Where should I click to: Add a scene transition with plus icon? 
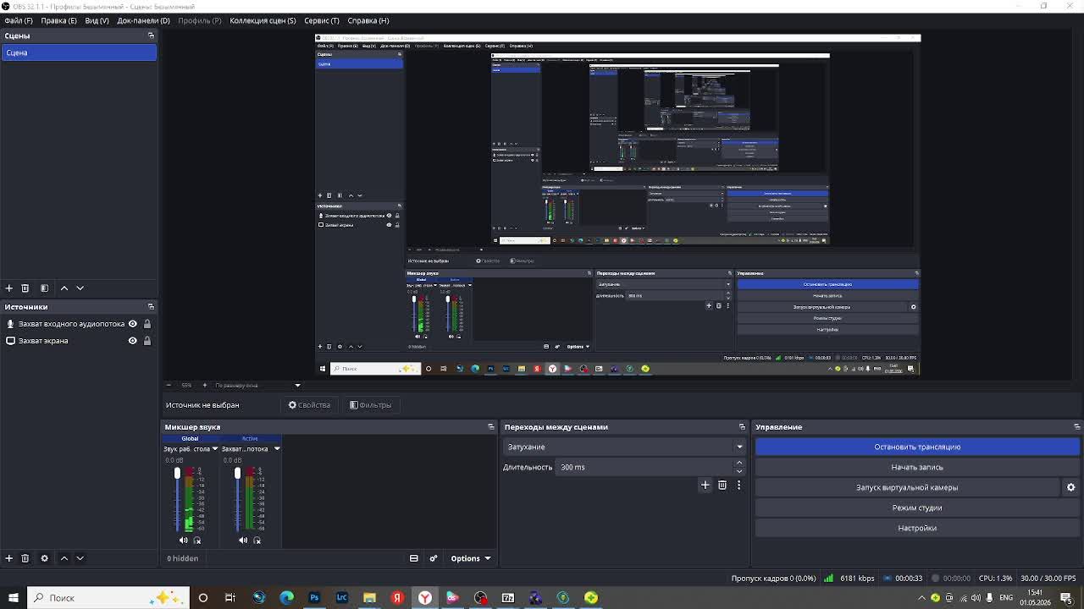pyautogui.click(x=705, y=485)
